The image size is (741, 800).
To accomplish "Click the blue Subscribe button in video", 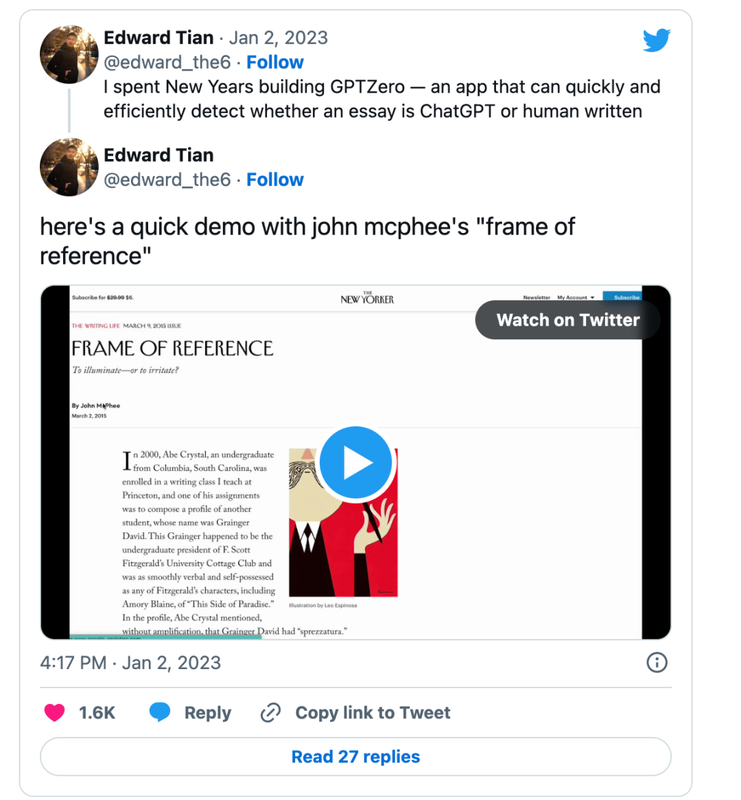I will (625, 297).
